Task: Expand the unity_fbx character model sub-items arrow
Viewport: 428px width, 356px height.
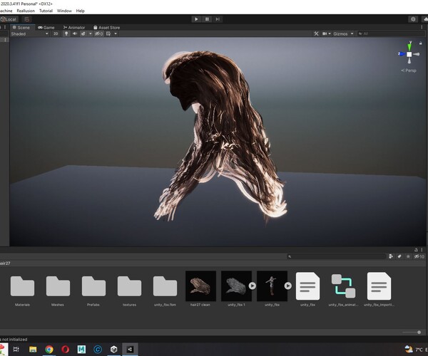Action: (288, 286)
